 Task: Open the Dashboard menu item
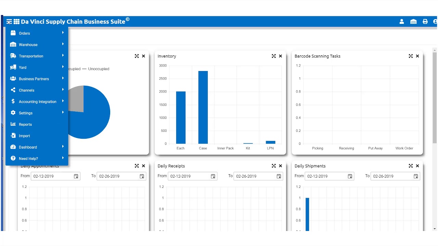37,147
